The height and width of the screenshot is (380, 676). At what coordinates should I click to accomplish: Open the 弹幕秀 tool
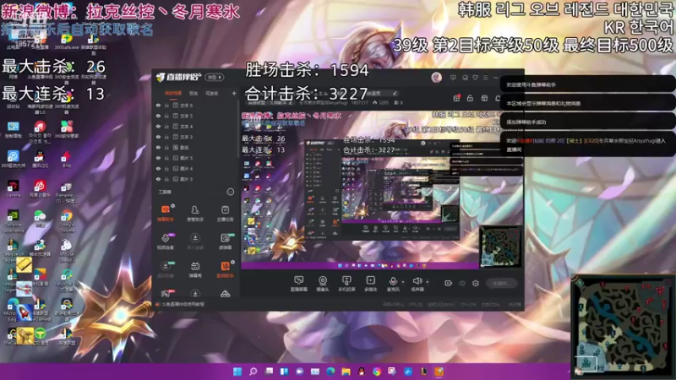pyautogui.click(x=195, y=269)
